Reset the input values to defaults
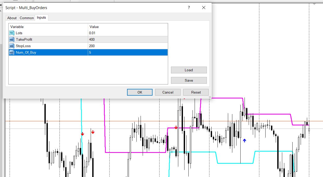Viewport: 323px width, 177px height. click(x=196, y=92)
